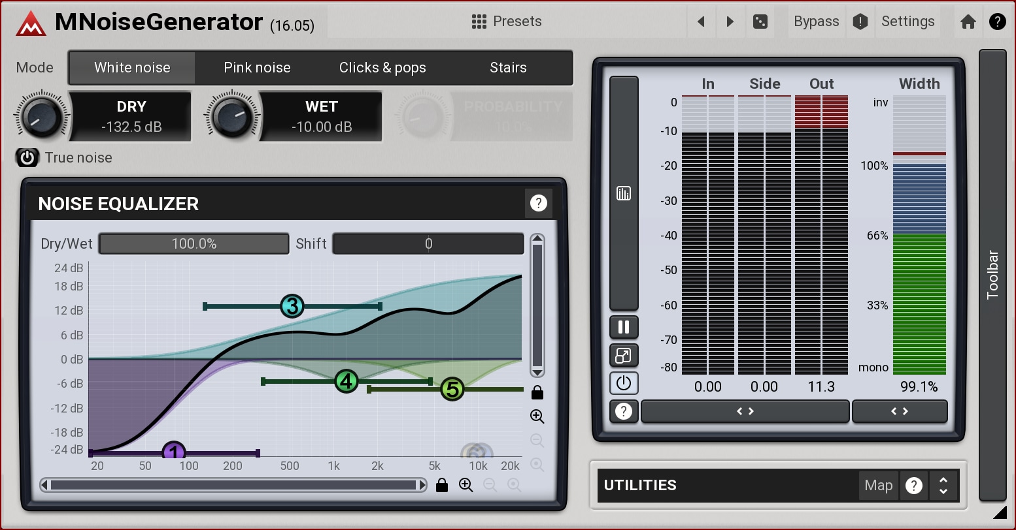Viewport: 1016px width, 530px height.
Task: Click the horizontal scrollbar right arrow
Action: point(423,485)
